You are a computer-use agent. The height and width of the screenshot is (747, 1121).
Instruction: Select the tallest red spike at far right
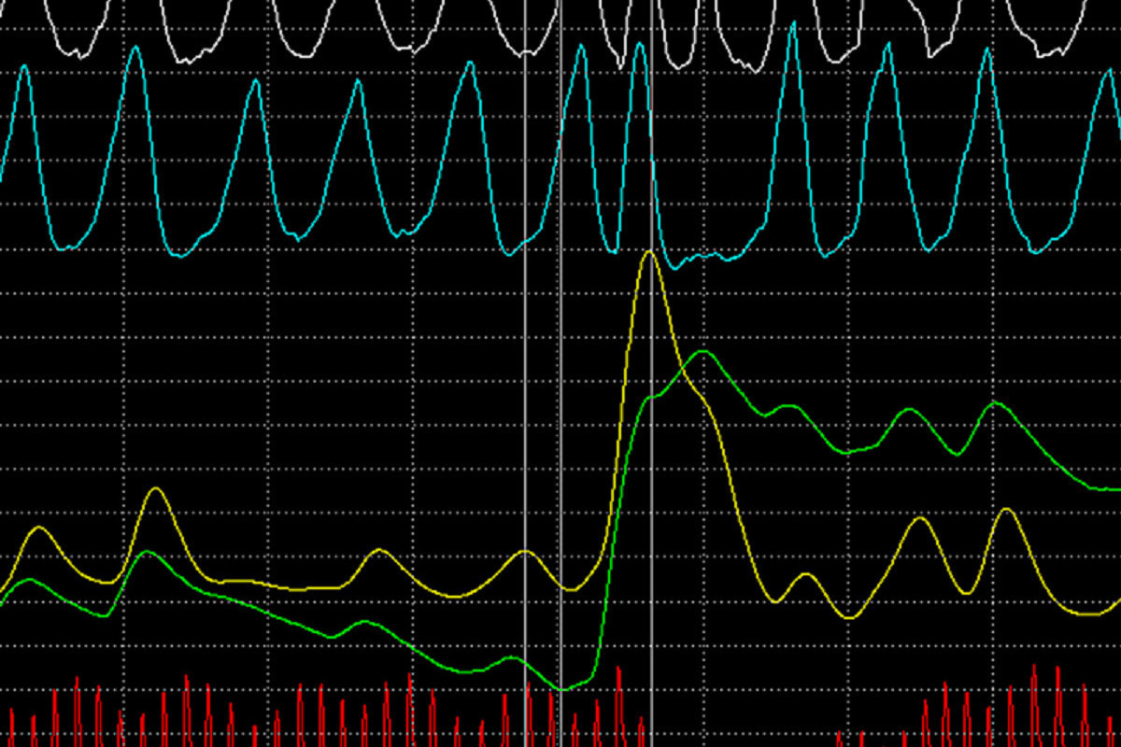pos(1034,667)
